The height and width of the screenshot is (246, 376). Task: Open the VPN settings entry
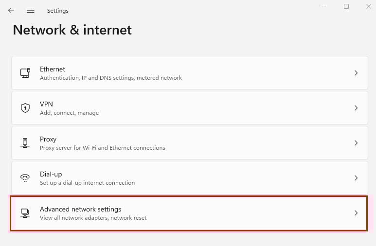(x=189, y=108)
